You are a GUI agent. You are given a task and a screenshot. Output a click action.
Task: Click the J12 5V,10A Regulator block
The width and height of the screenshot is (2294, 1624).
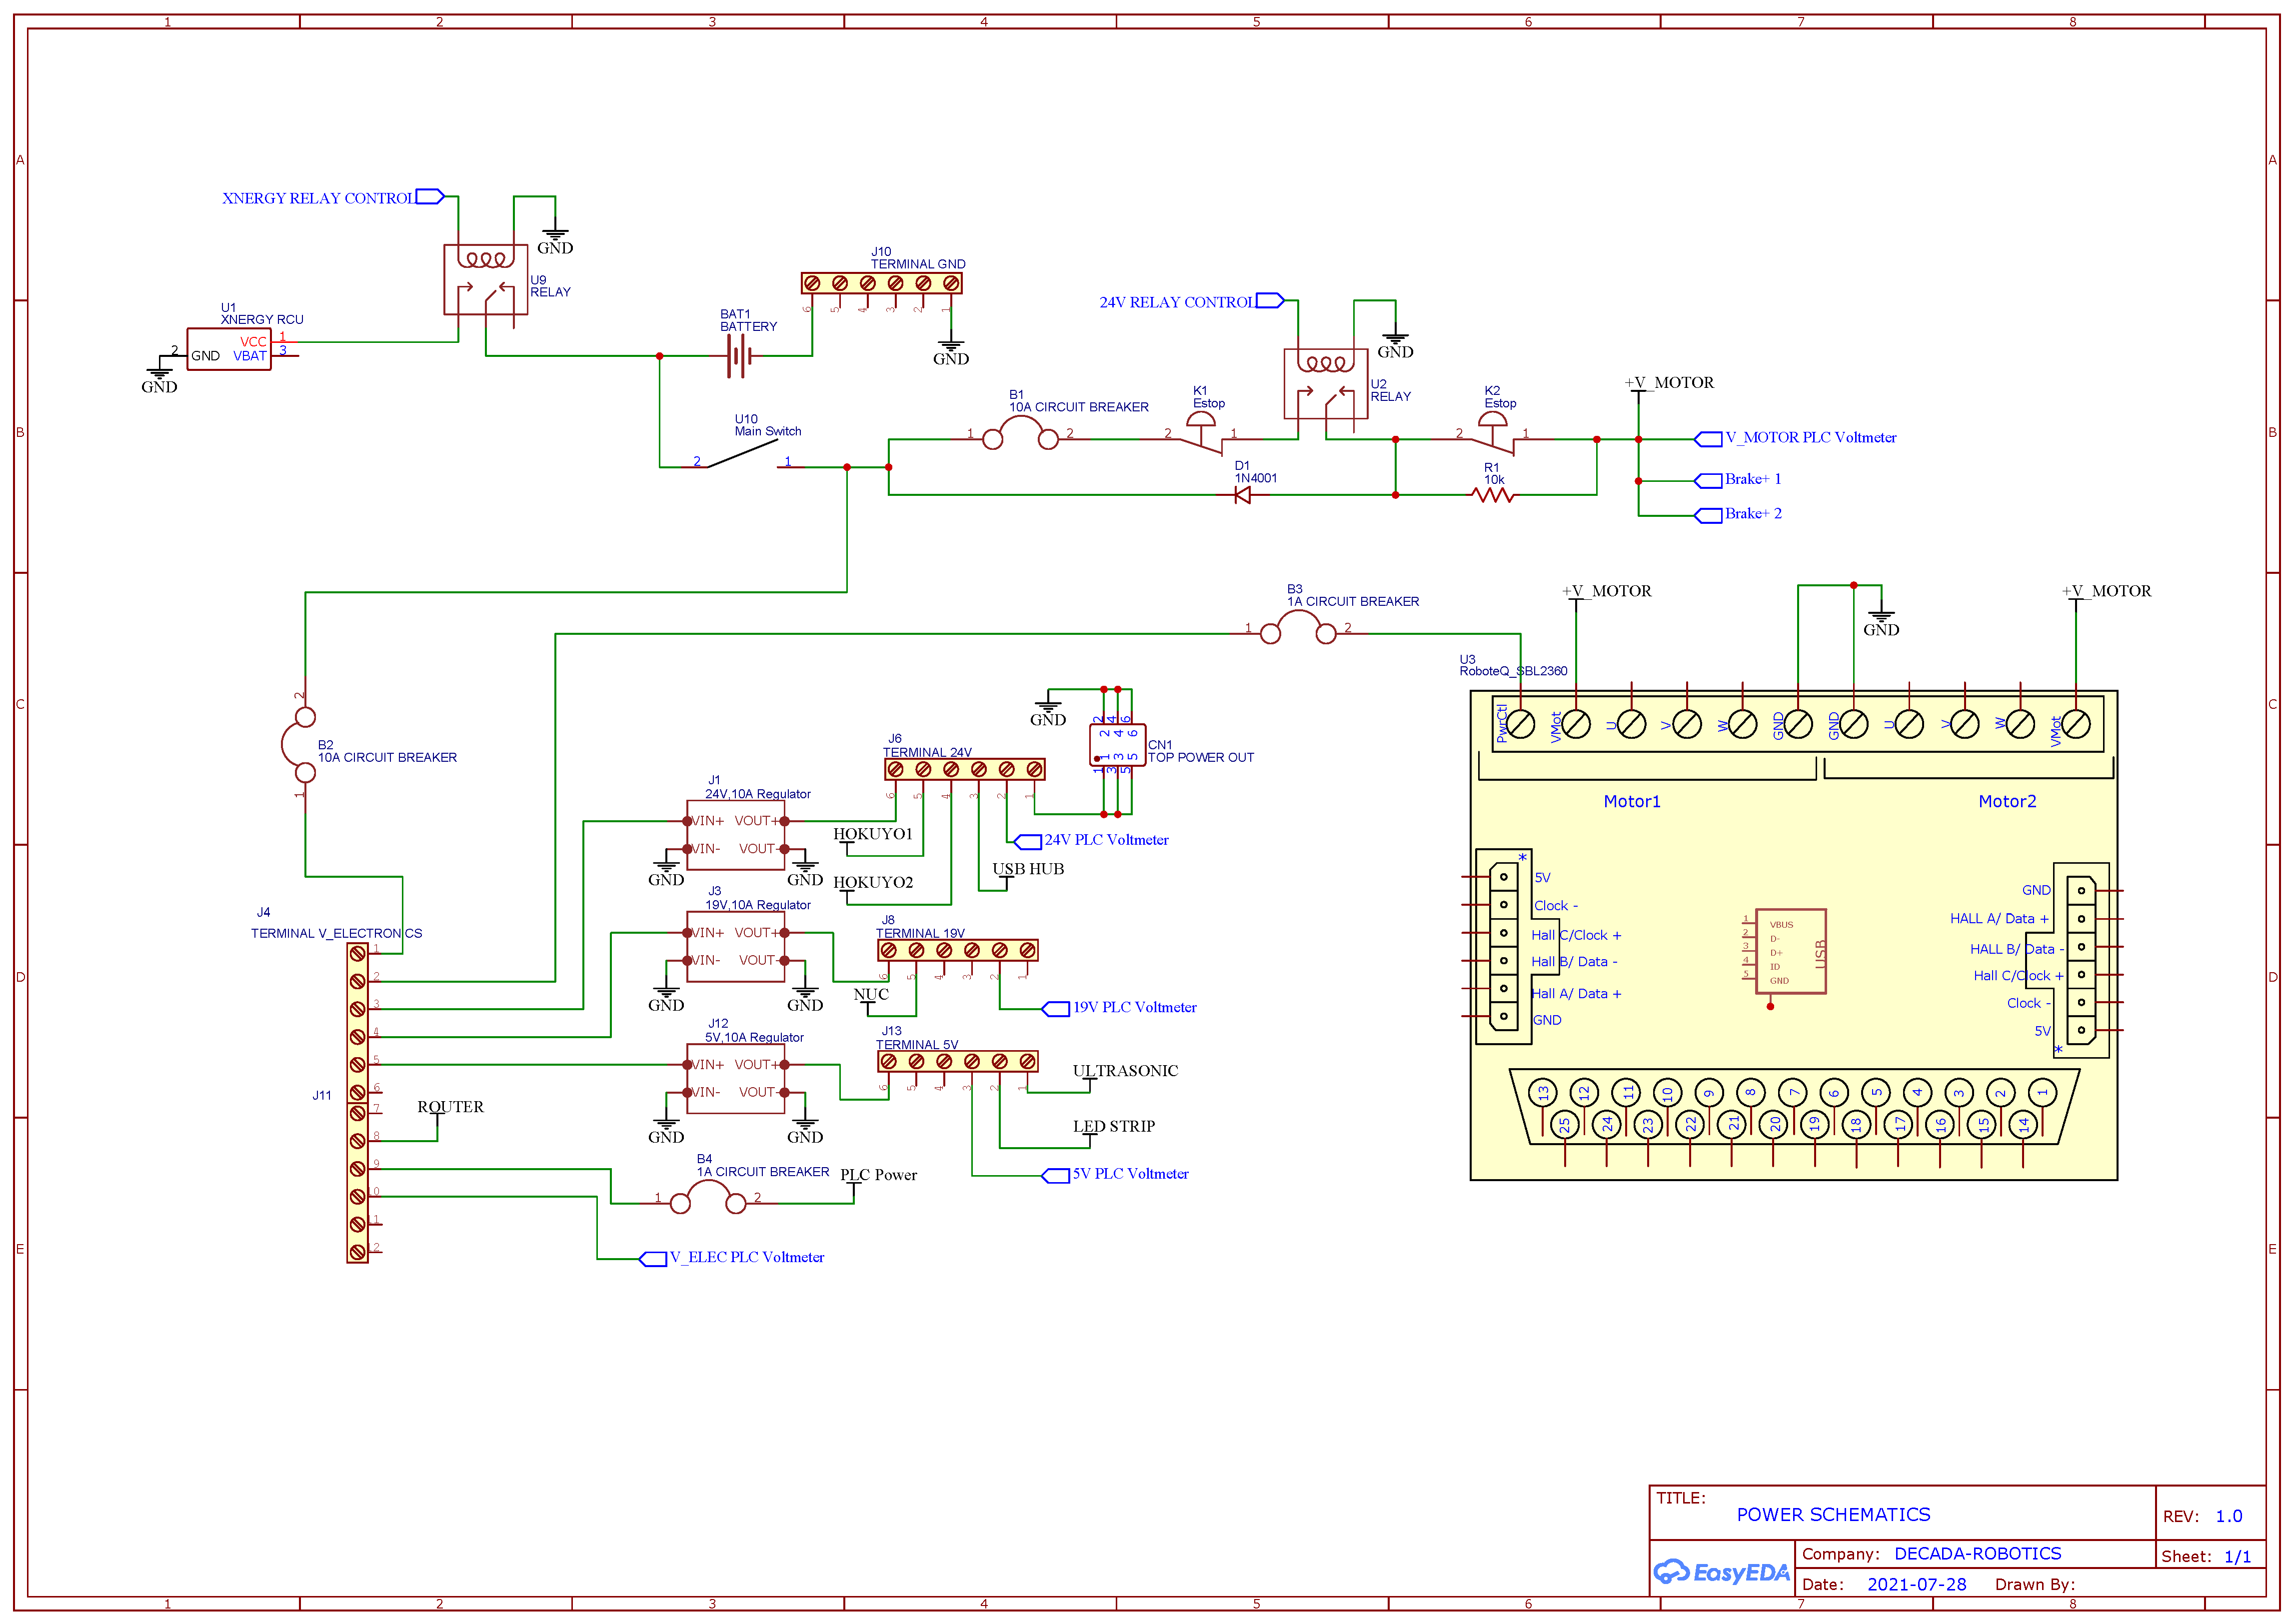pyautogui.click(x=735, y=1079)
